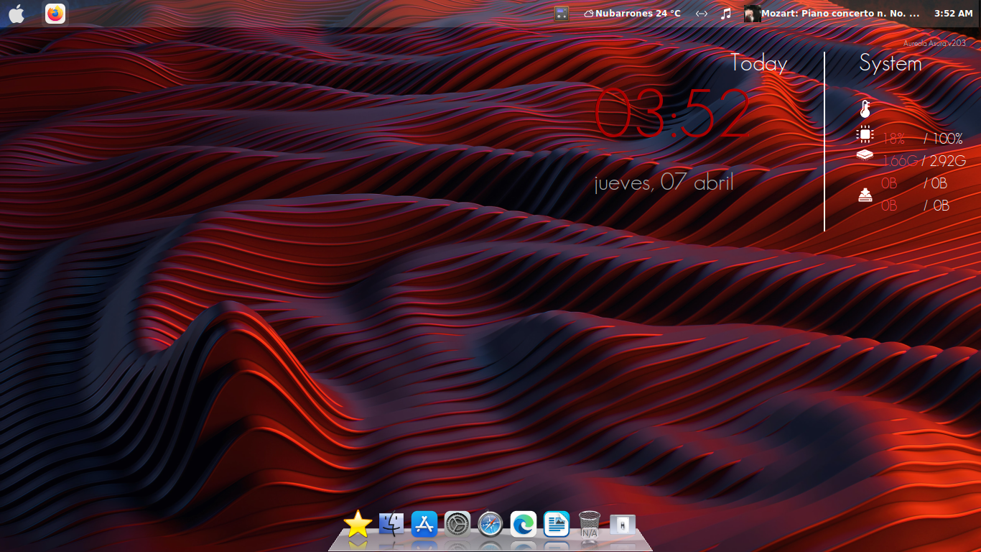Launch the App Store dock icon

pos(424,525)
